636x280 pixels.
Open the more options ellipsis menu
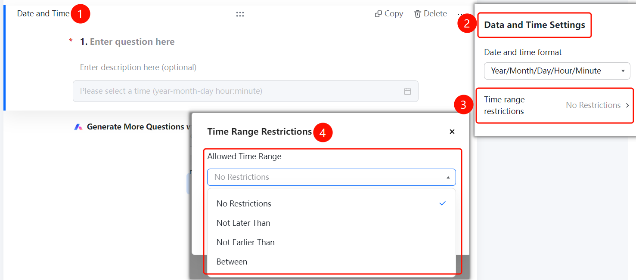click(x=460, y=14)
